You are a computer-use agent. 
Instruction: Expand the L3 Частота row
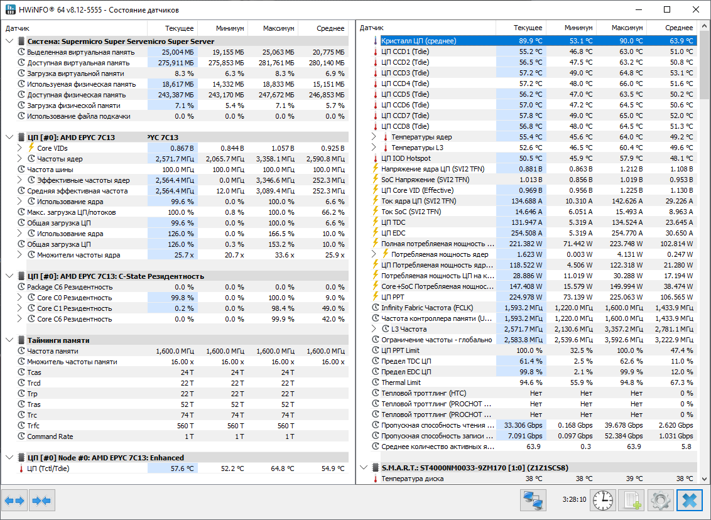[374, 328]
